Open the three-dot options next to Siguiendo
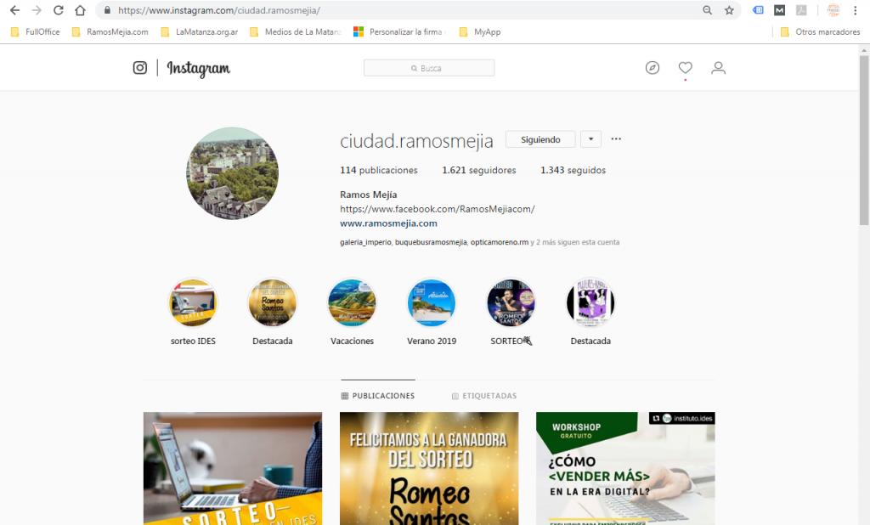Image resolution: width=870 pixels, height=525 pixels. click(616, 138)
